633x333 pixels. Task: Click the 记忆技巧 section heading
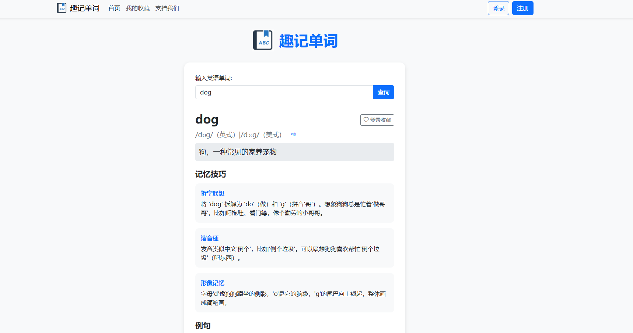pos(210,174)
